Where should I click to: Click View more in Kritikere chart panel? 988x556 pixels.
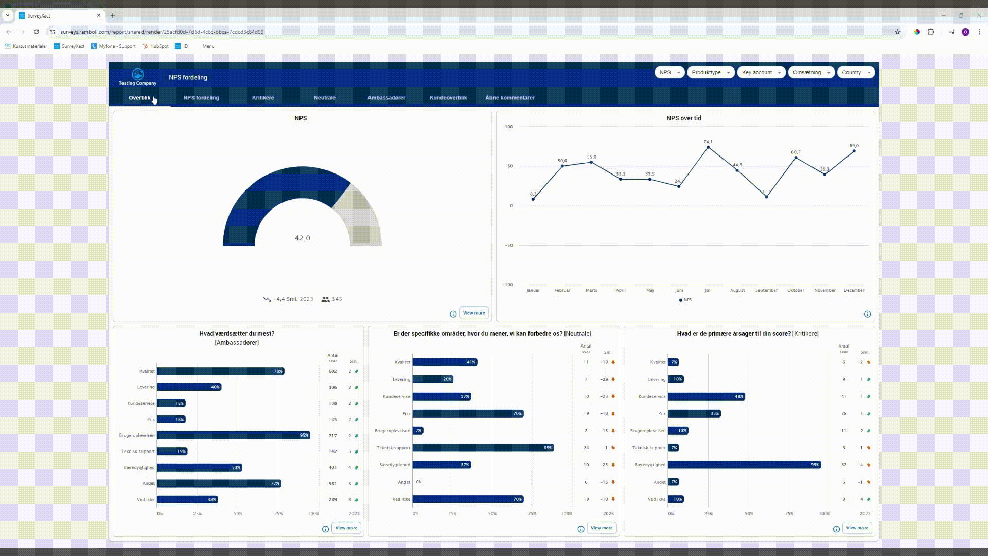point(857,528)
